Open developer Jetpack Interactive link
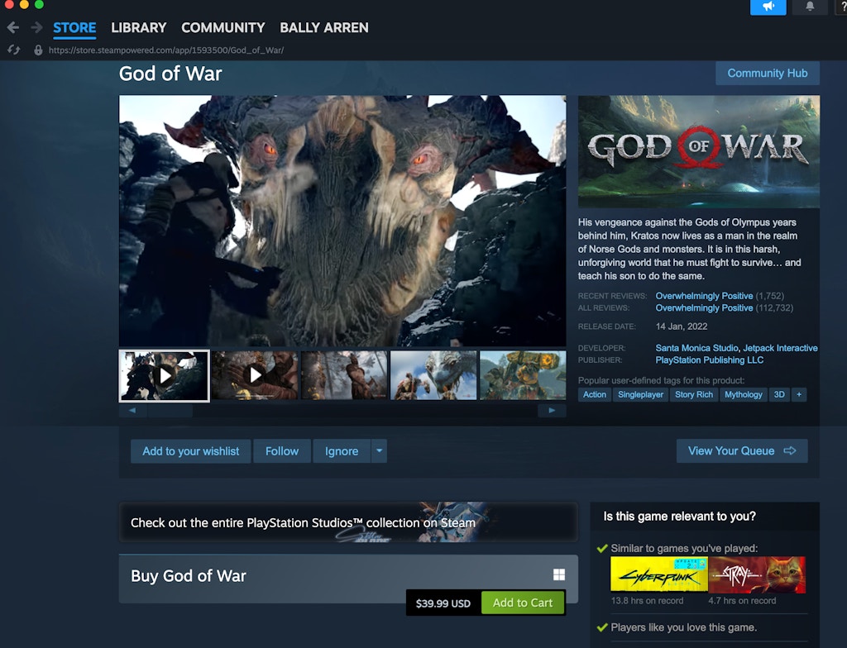This screenshot has height=648, width=847. [781, 348]
